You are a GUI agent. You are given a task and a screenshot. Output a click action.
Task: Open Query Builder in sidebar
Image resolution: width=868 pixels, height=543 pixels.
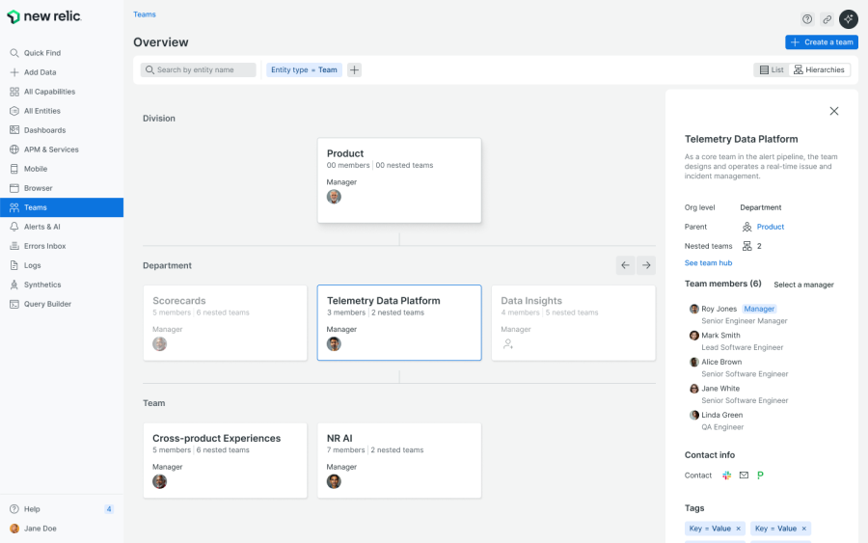point(62,305)
